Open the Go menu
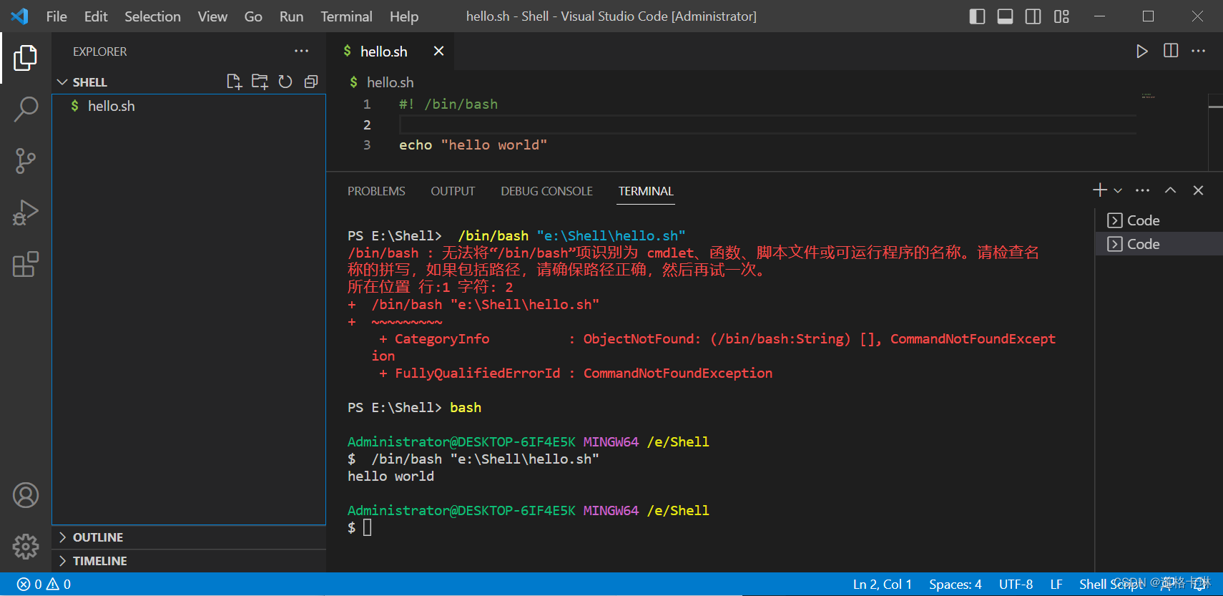The width and height of the screenshot is (1223, 596). 253,16
